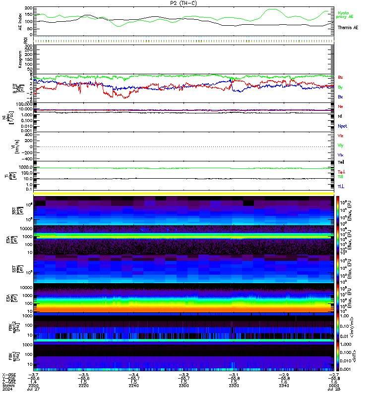Image resolution: width=372 pixels, height=396 pixels.
Task: Select the "Themis AE" legend label
Action: pos(348,28)
